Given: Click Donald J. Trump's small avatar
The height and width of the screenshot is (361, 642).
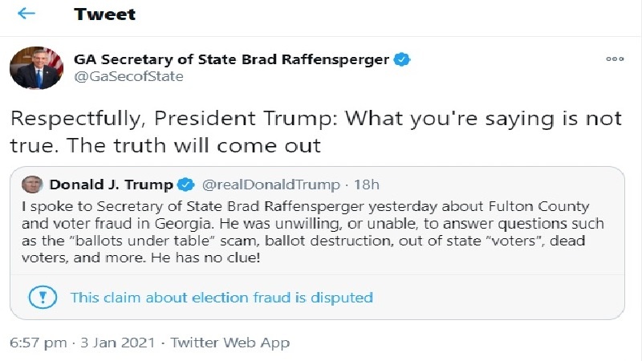Looking at the screenshot, I should (32, 185).
